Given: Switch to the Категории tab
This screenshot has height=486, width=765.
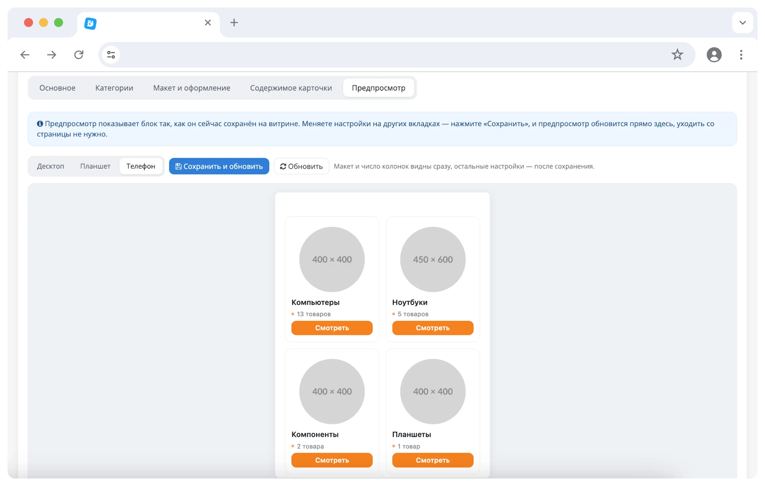Looking at the screenshot, I should click(x=114, y=88).
